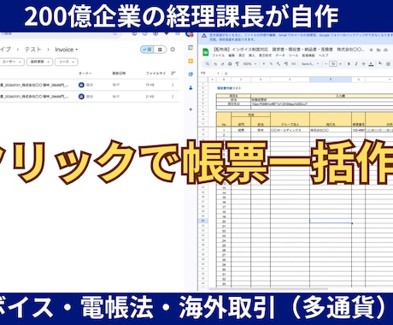Click the font size input box

333,64
